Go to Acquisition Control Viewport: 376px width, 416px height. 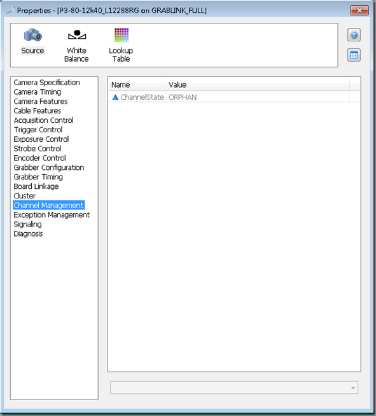(x=43, y=120)
